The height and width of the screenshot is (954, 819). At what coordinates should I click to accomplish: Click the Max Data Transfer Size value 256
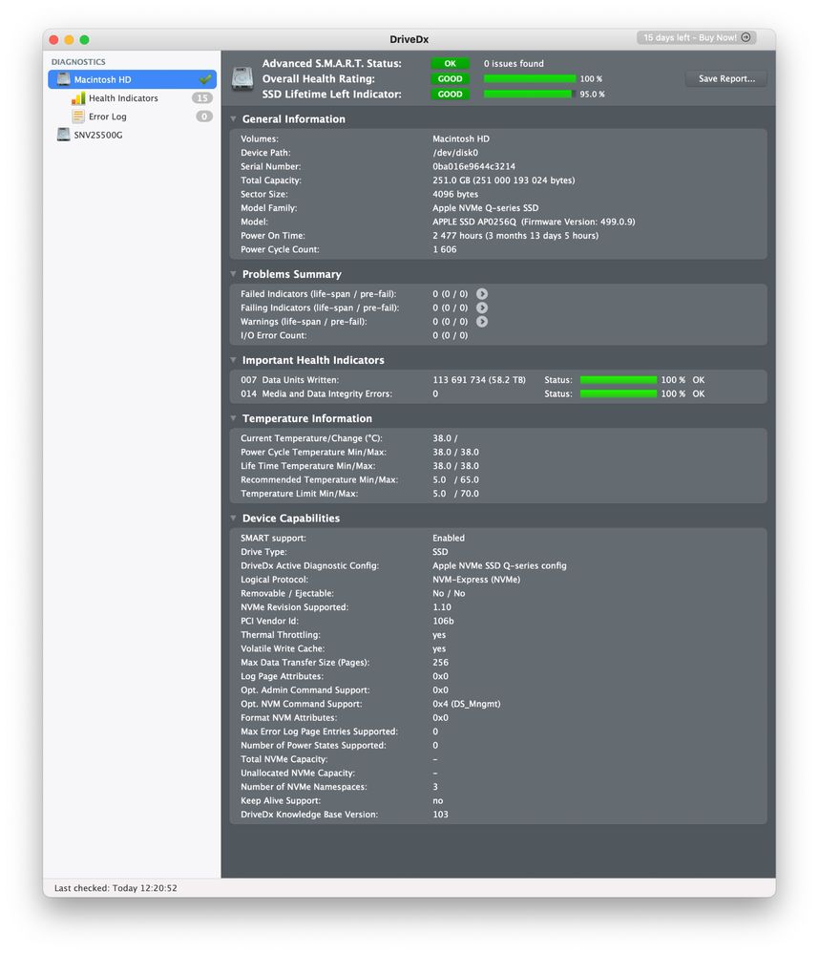click(440, 662)
